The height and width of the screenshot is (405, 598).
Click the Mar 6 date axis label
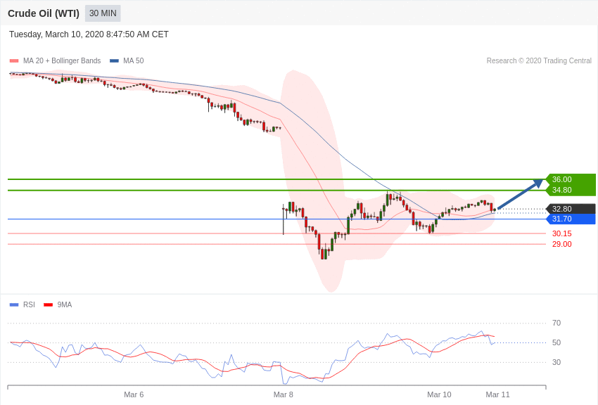(134, 394)
